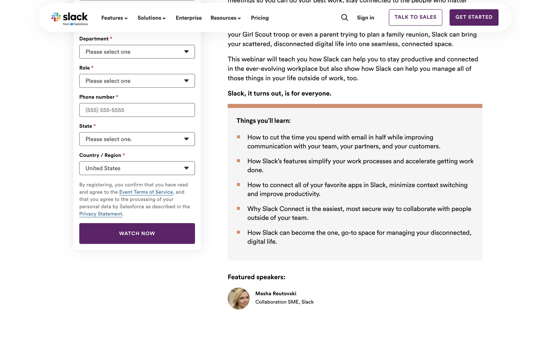550x344 pixels.
Task: Go to the Enterprise page
Action: click(188, 18)
